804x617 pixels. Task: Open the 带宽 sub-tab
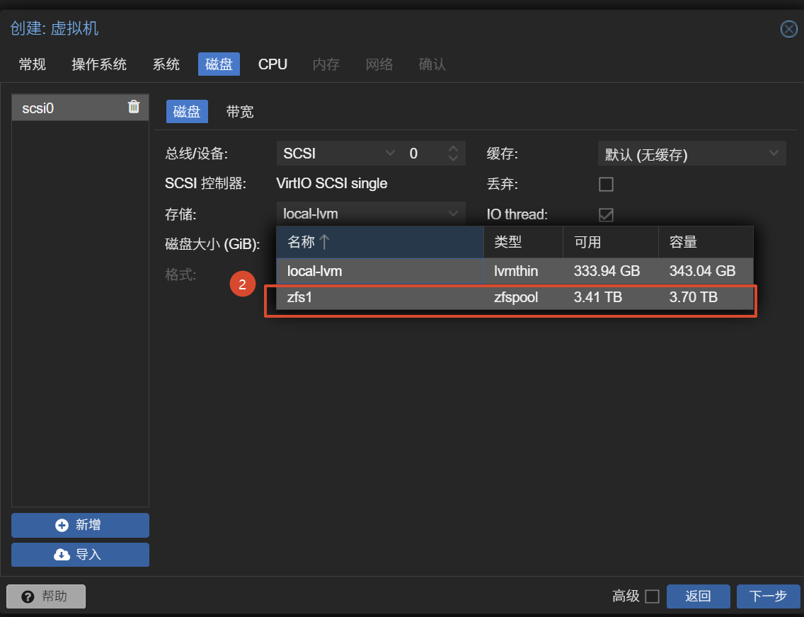pos(239,112)
